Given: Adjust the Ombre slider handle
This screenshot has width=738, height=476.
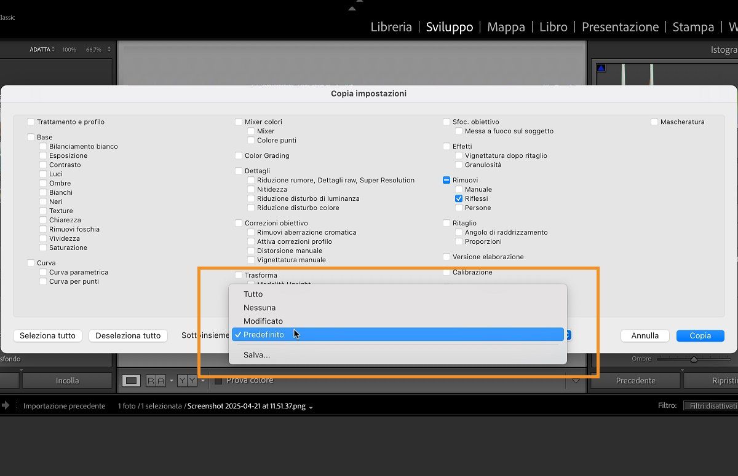Looking at the screenshot, I should coord(694,359).
